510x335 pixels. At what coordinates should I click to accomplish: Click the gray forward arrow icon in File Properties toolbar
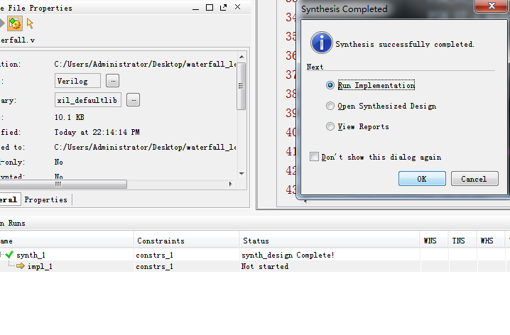[2, 23]
